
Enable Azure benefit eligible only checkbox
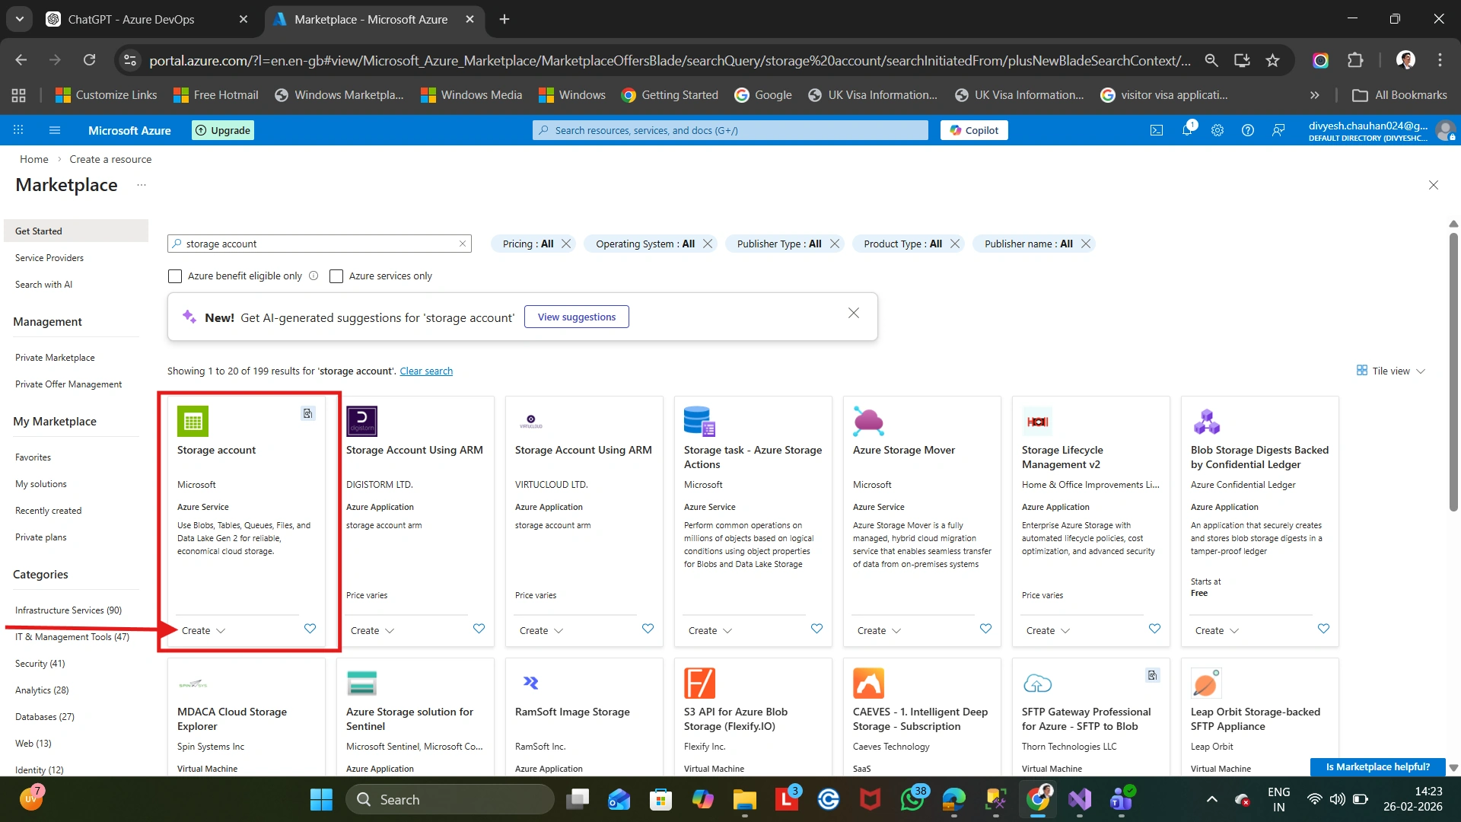pyautogui.click(x=175, y=276)
